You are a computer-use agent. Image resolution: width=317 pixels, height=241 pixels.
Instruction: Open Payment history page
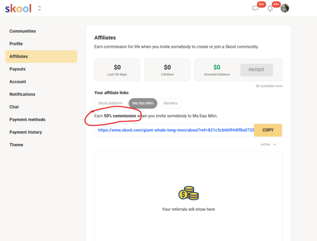[41, 132]
